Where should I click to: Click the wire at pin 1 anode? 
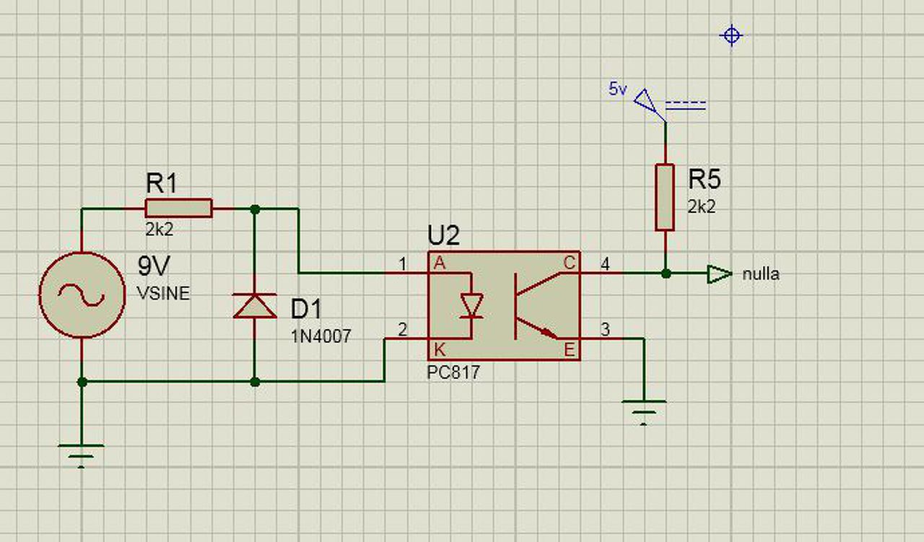363,274
